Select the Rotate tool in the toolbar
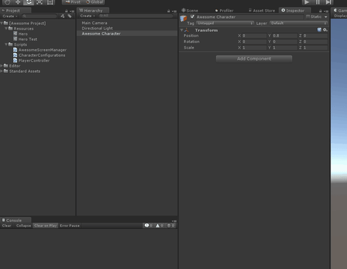Viewport: 347px width, 269px height. 28,2
